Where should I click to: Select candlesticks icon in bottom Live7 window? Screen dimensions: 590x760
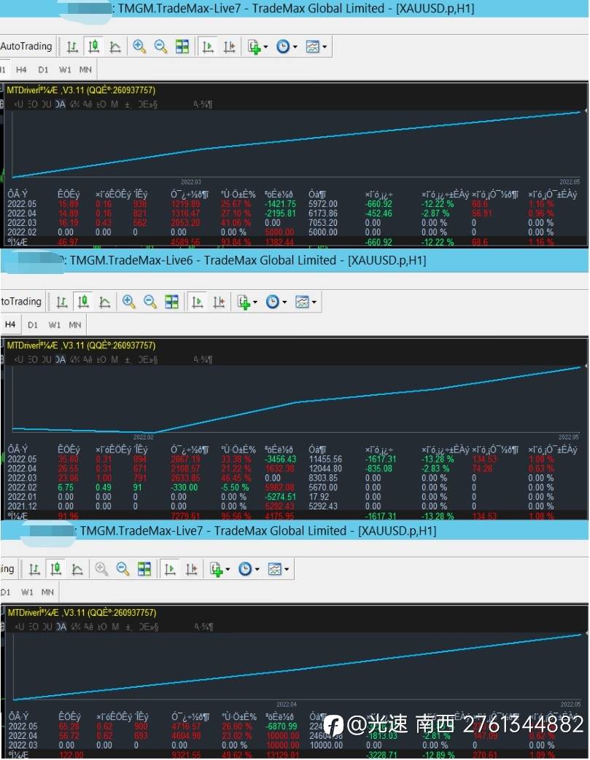point(55,568)
